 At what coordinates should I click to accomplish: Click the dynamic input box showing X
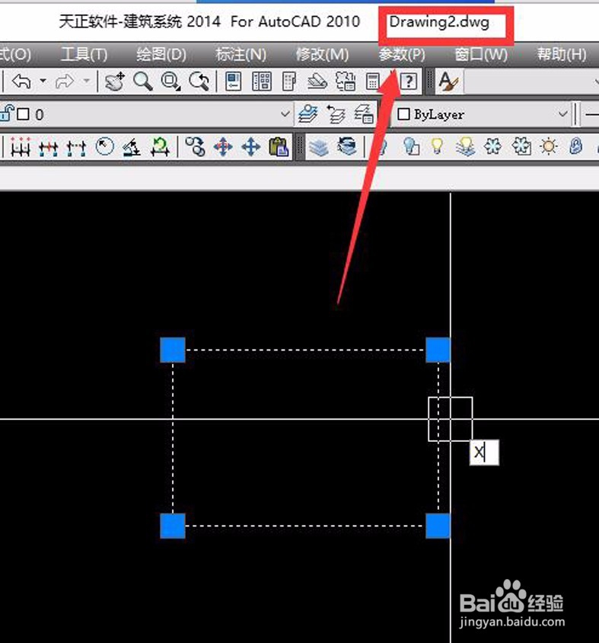pos(484,453)
